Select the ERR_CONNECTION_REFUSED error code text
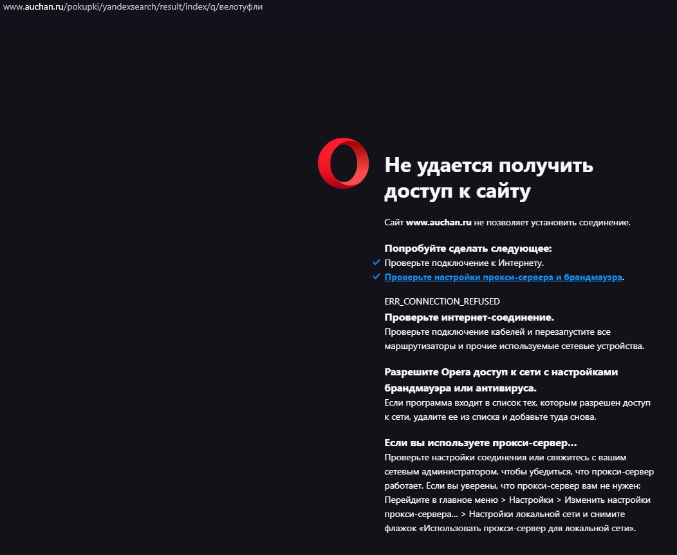 click(442, 301)
